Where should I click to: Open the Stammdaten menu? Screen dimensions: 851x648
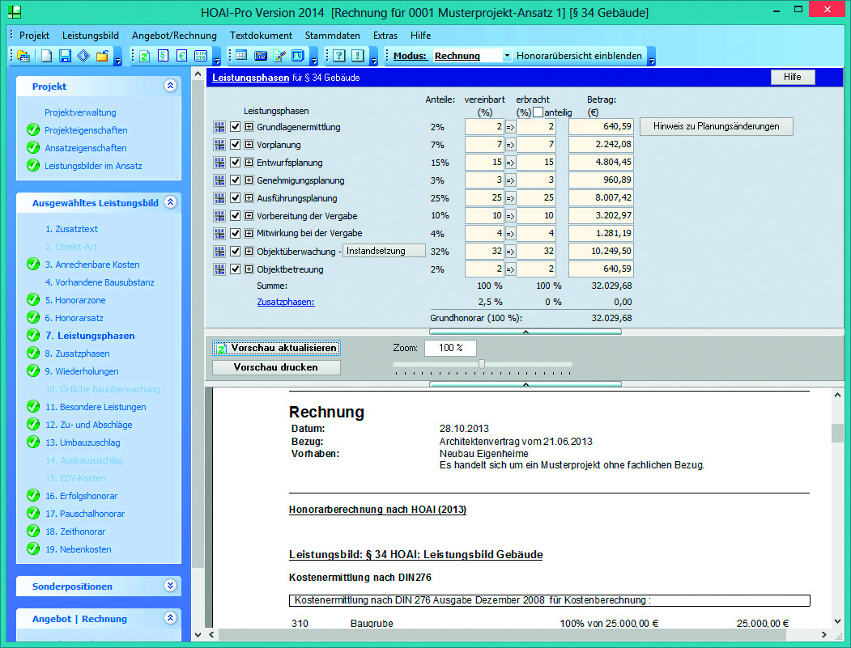click(x=333, y=36)
